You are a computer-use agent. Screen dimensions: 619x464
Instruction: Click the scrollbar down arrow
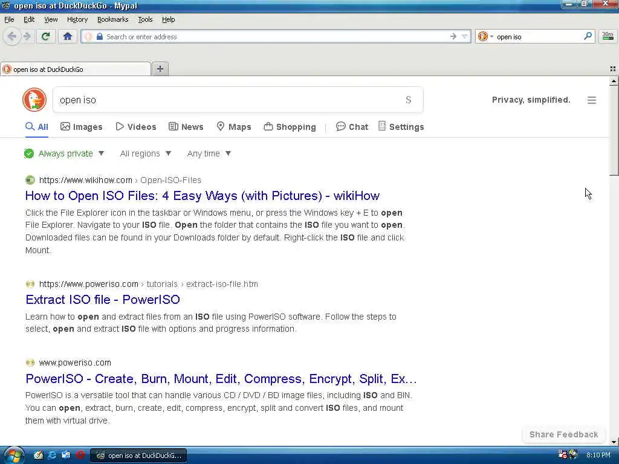pos(614,442)
